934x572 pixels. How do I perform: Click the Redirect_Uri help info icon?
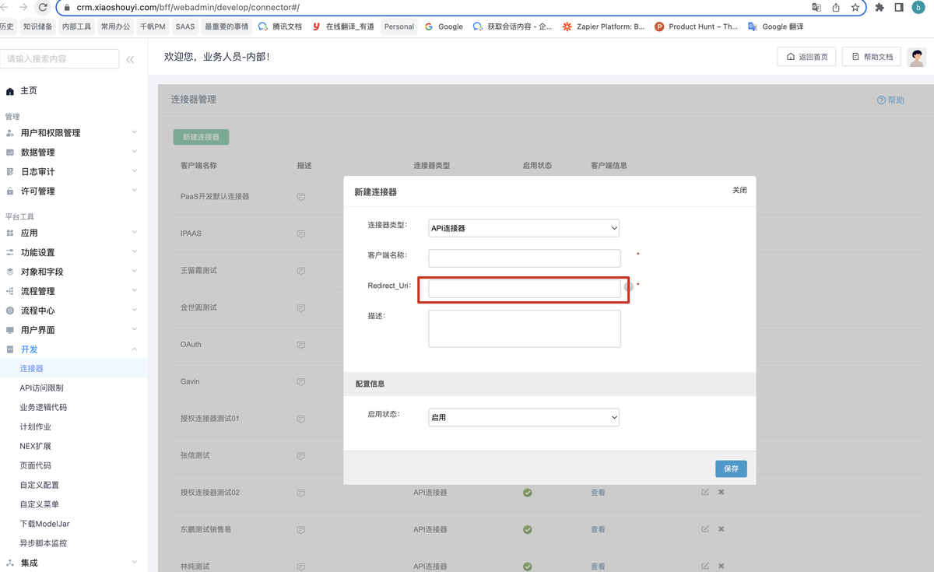tap(629, 286)
